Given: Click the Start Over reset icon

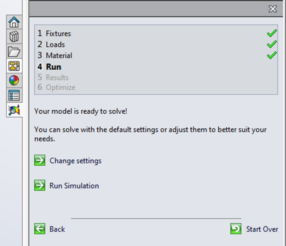Looking at the screenshot, I should tap(236, 229).
